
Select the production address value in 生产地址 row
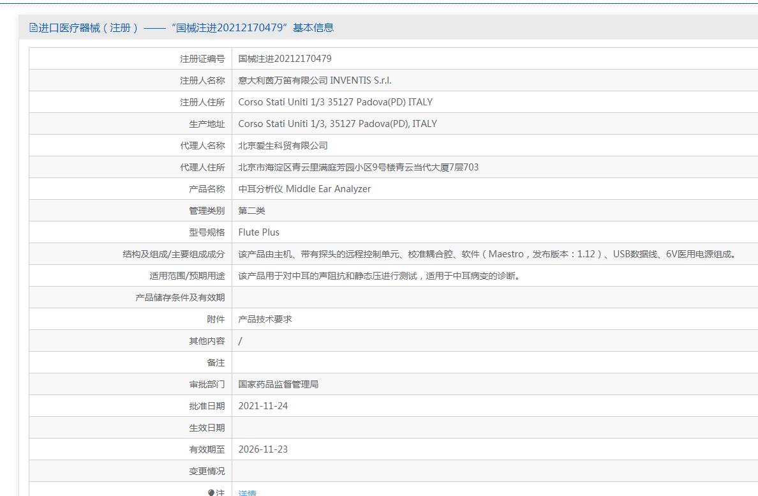(338, 124)
